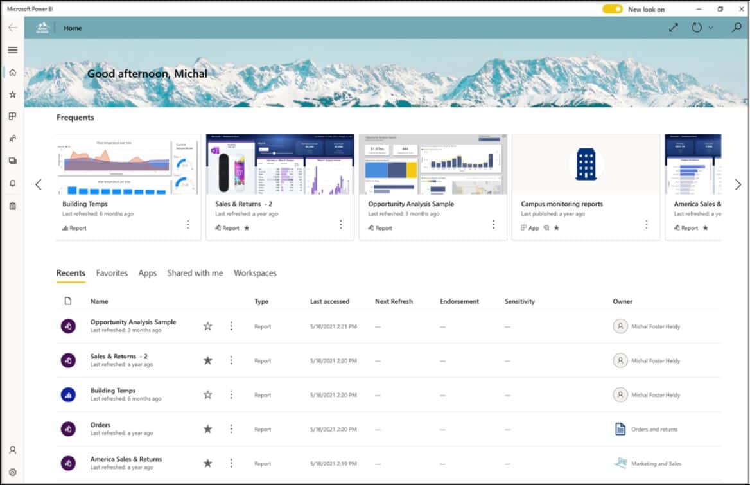Click the Sensitivity column header

[519, 301]
